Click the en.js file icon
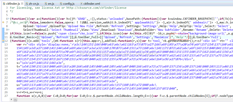 coord(46,4)
